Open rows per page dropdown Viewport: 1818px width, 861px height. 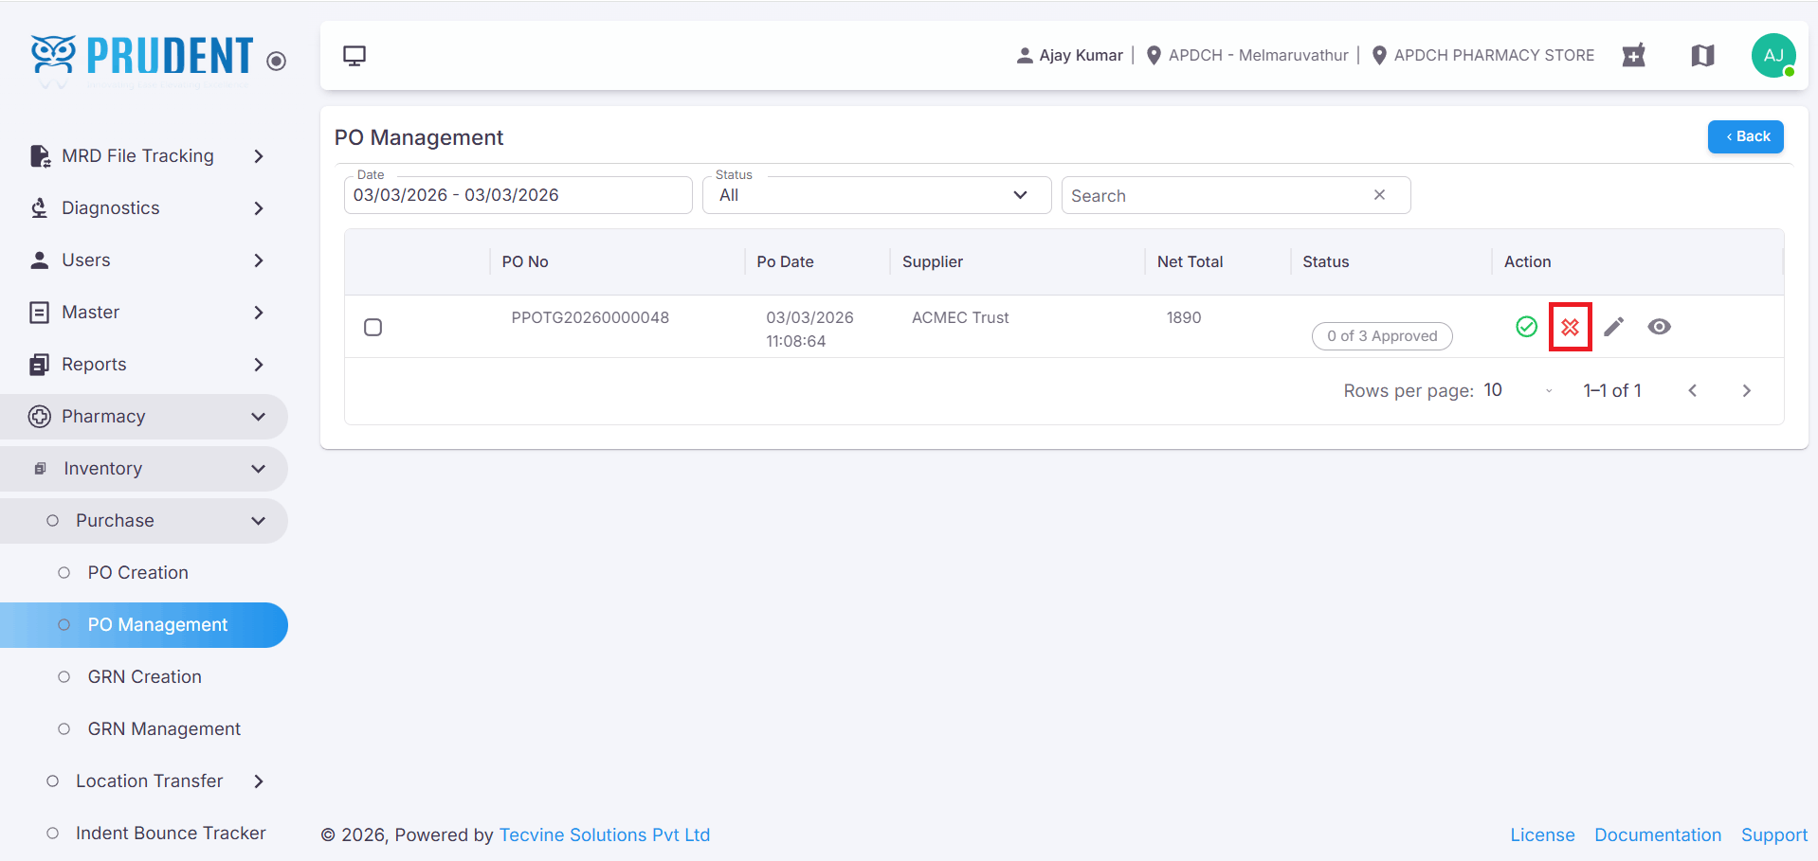pyautogui.click(x=1519, y=390)
